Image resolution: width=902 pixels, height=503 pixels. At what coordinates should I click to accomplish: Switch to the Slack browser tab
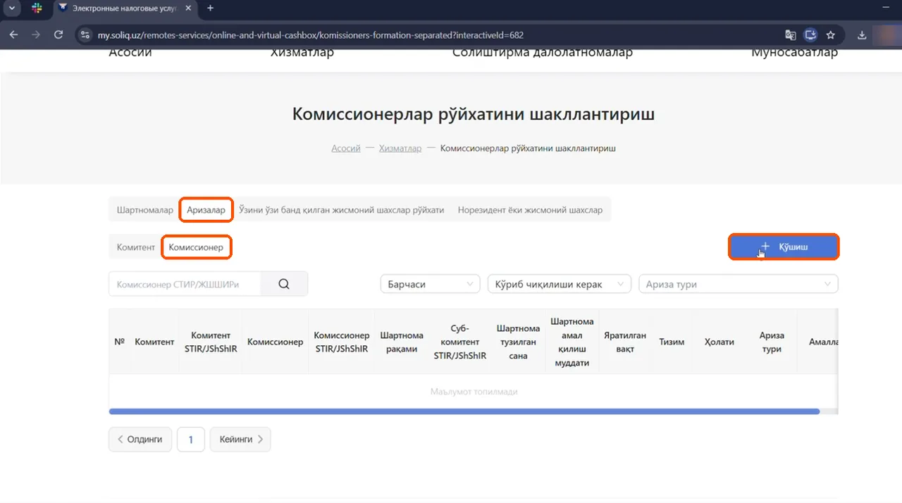(x=37, y=8)
